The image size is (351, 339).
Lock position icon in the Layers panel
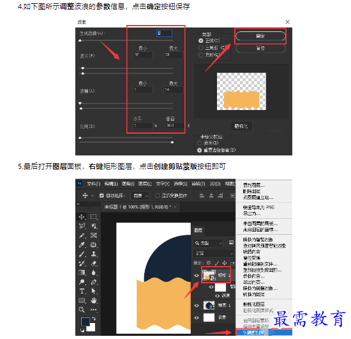click(225, 263)
